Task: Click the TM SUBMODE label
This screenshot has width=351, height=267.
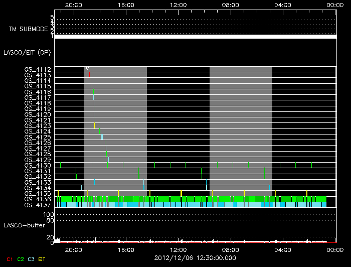Action: (28, 29)
